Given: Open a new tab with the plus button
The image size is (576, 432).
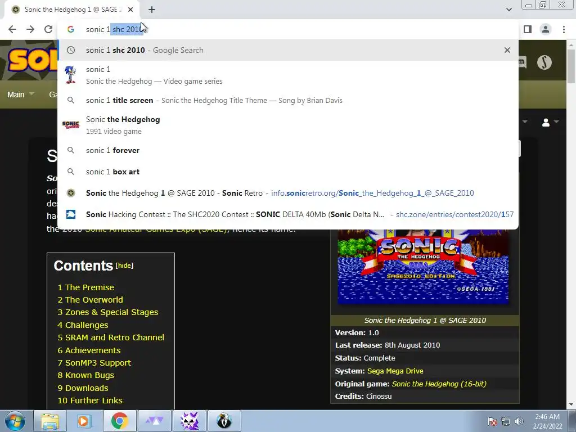Looking at the screenshot, I should pyautogui.click(x=152, y=10).
